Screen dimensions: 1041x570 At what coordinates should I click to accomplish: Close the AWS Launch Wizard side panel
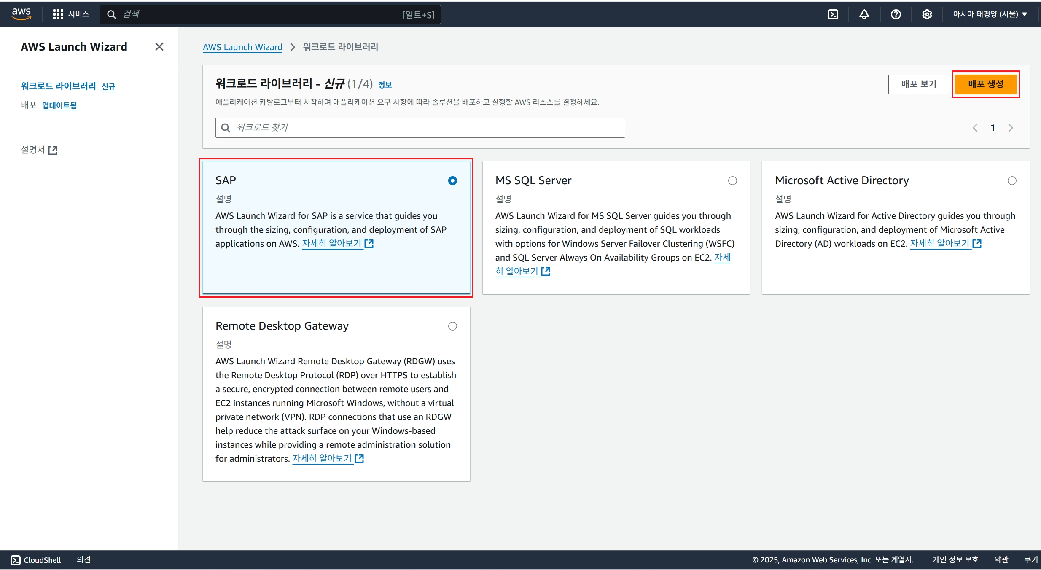click(159, 46)
